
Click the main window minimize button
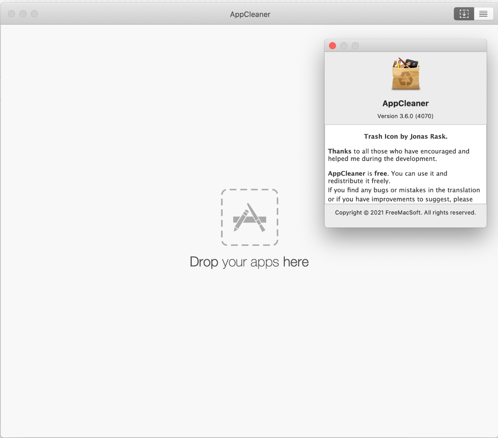[x=23, y=14]
